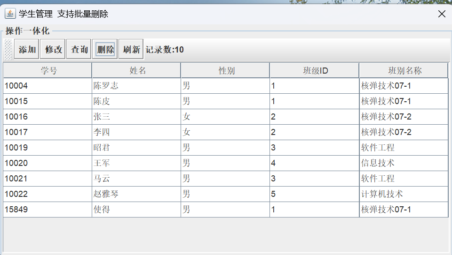Image resolution: width=452 pixels, height=255 pixels.
Task: Select student ID 10020 cell
Action: coord(48,164)
